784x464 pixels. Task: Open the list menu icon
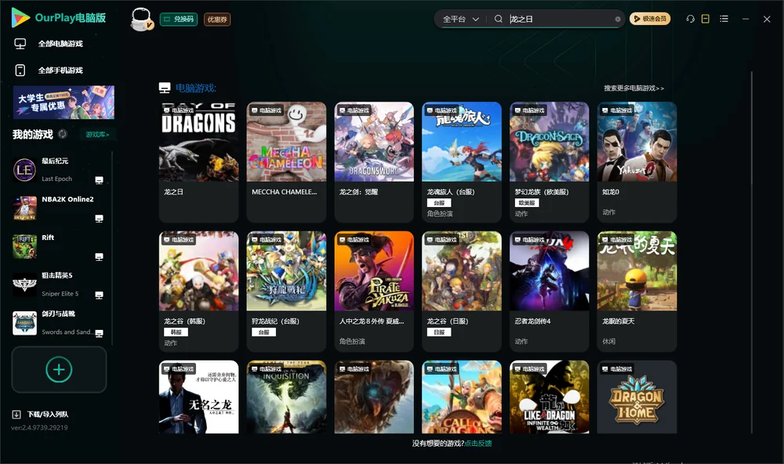click(x=724, y=19)
